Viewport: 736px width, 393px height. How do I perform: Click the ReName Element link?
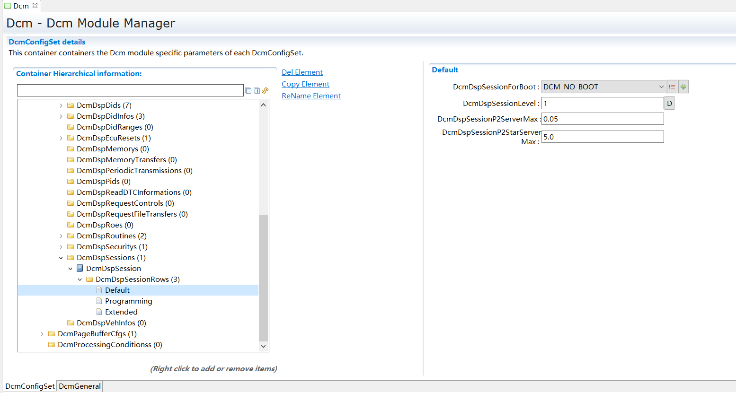point(311,96)
